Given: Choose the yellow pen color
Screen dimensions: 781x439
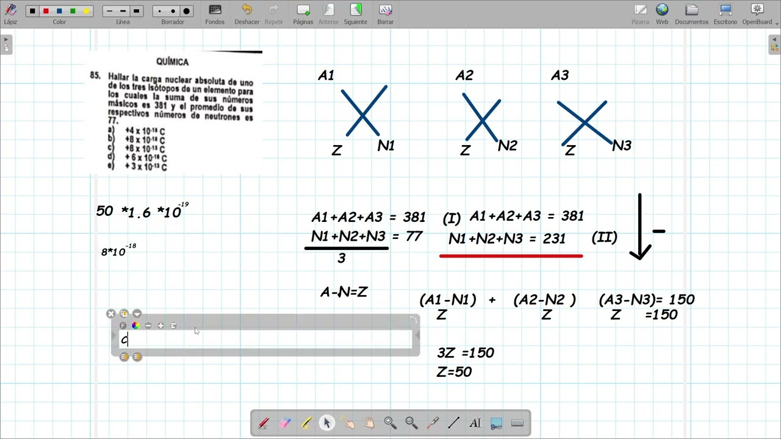Looking at the screenshot, I should point(86,11).
